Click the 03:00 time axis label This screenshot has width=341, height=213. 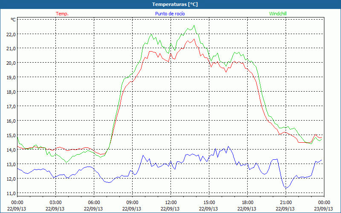point(55,203)
